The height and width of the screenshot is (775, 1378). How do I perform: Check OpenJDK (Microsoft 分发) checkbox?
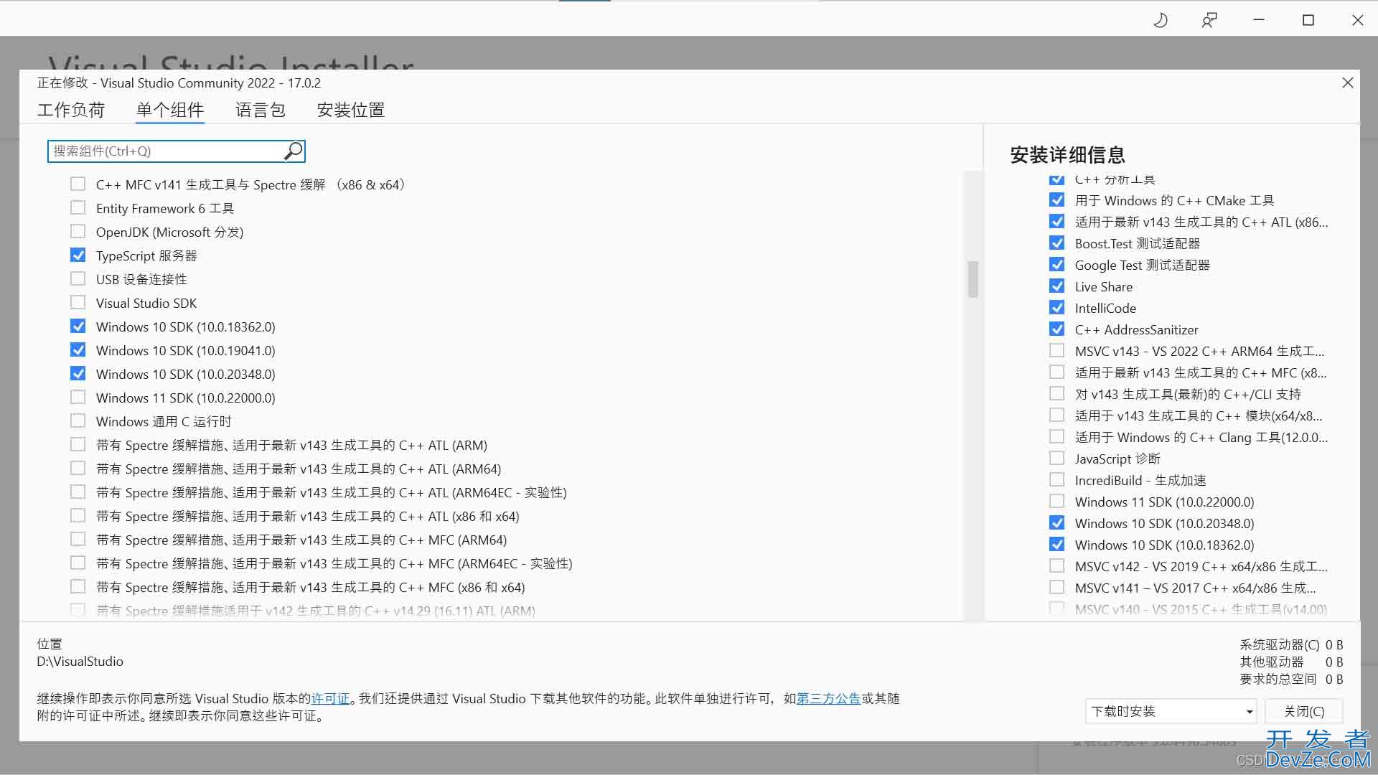[x=78, y=232]
